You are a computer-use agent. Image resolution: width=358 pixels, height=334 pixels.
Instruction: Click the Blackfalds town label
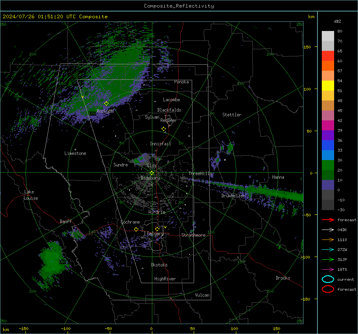coord(169,110)
